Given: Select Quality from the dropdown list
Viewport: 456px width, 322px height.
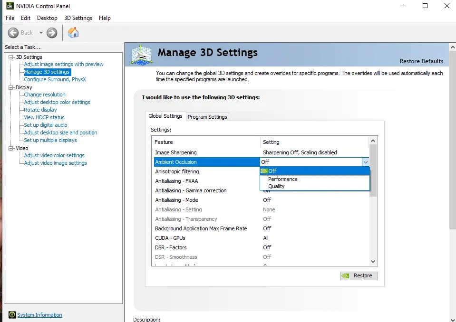Looking at the screenshot, I should click(x=276, y=186).
